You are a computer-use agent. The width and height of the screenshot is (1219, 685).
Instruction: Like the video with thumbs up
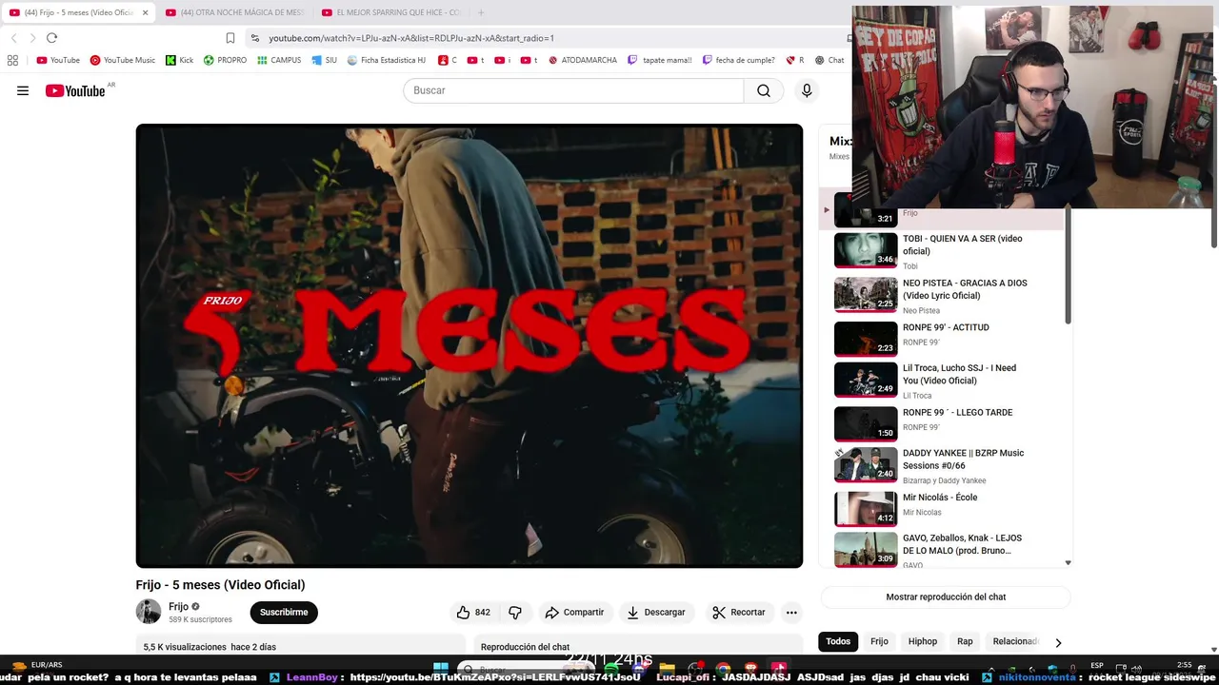pyautogui.click(x=473, y=613)
